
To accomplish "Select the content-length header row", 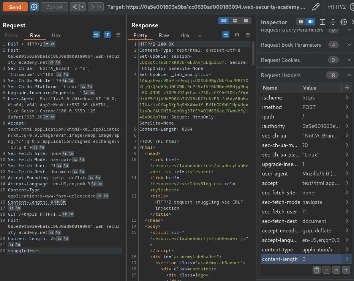I will pos(307,259).
